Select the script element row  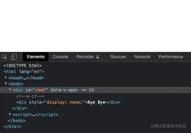click(x=35, y=115)
